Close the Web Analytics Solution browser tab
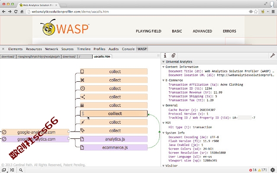The image size is (277, 173). pyautogui.click(x=56, y=5)
